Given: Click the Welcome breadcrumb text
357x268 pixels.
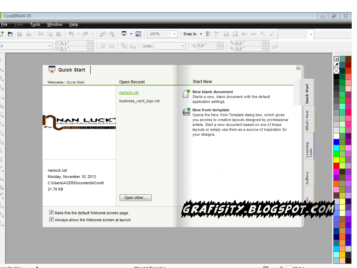Looking at the screenshot, I should [55, 82].
